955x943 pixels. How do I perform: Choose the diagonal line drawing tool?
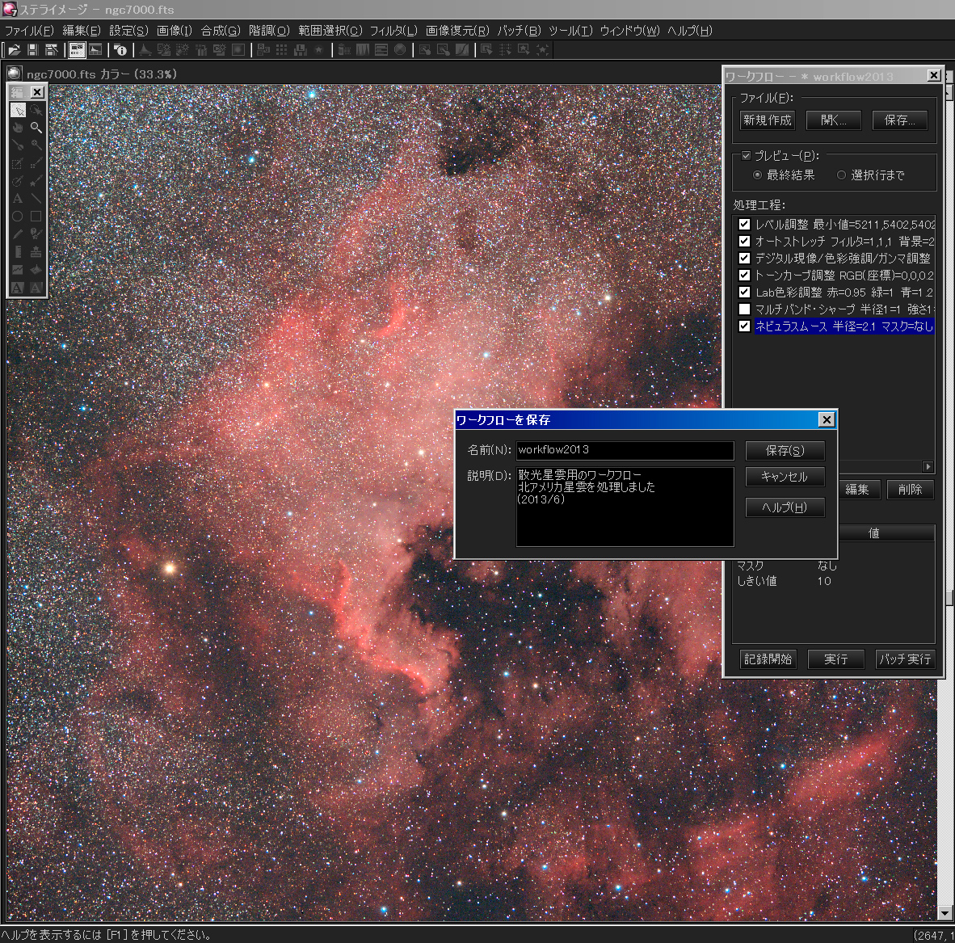36,199
